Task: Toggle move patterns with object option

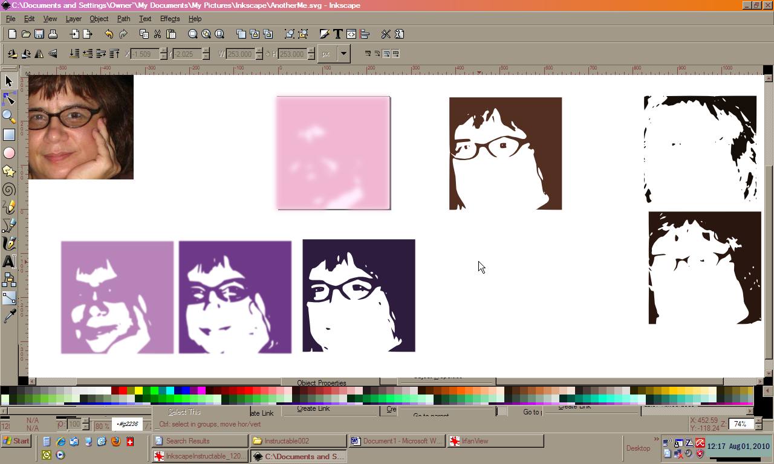Action: (x=396, y=54)
